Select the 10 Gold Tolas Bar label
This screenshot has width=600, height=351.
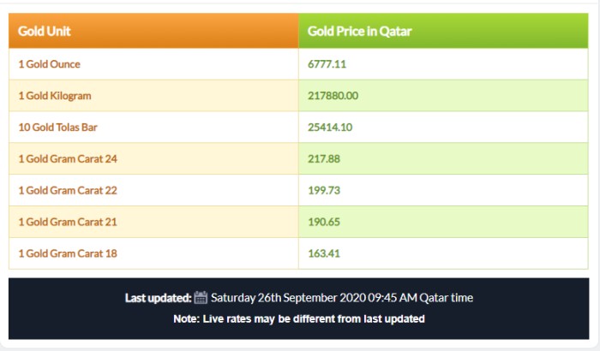pos(57,127)
